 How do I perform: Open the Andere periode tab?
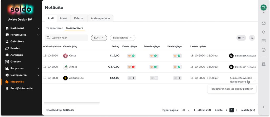click(x=100, y=18)
